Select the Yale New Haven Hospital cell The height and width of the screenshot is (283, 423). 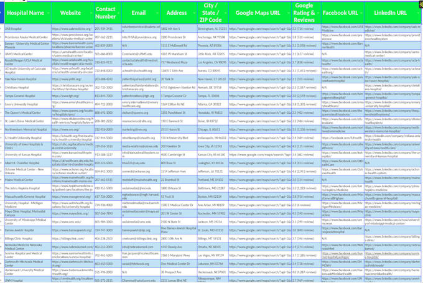pyautogui.click(x=27, y=79)
